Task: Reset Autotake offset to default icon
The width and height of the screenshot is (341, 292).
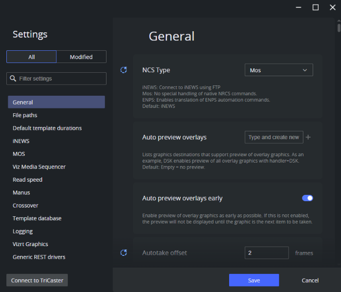Action: (124, 253)
